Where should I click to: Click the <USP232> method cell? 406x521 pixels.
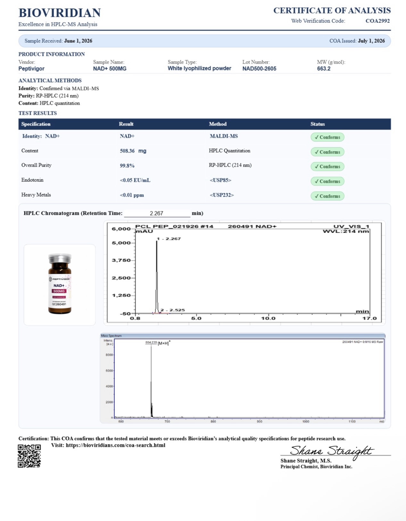pyautogui.click(x=222, y=195)
